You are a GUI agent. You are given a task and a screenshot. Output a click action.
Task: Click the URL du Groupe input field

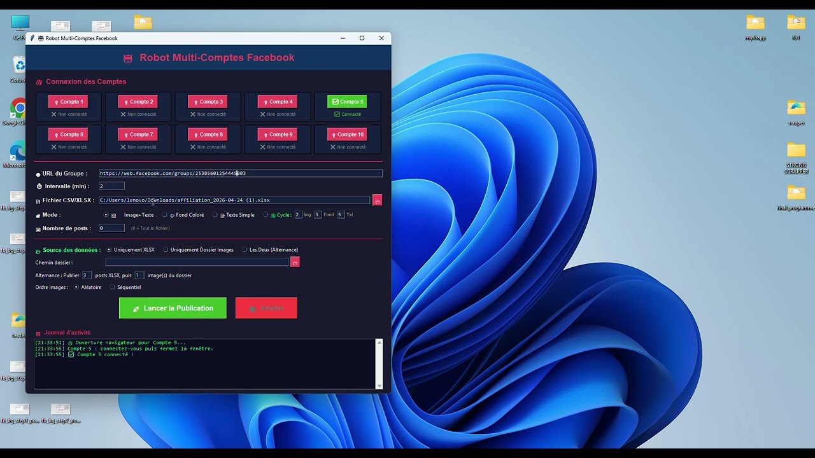point(241,173)
